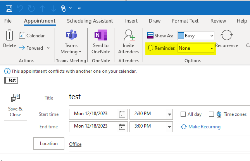Open the Show As Busy dropdown
Screen dimensions: 250x161
(x=212, y=35)
